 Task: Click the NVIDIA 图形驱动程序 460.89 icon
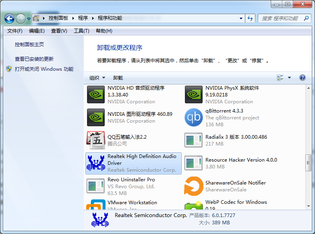tap(96, 117)
